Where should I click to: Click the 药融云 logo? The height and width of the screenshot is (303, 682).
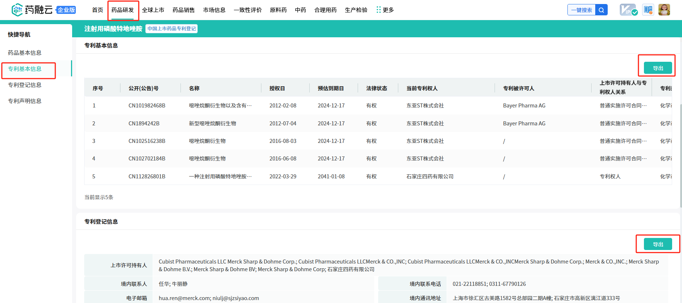click(x=32, y=10)
